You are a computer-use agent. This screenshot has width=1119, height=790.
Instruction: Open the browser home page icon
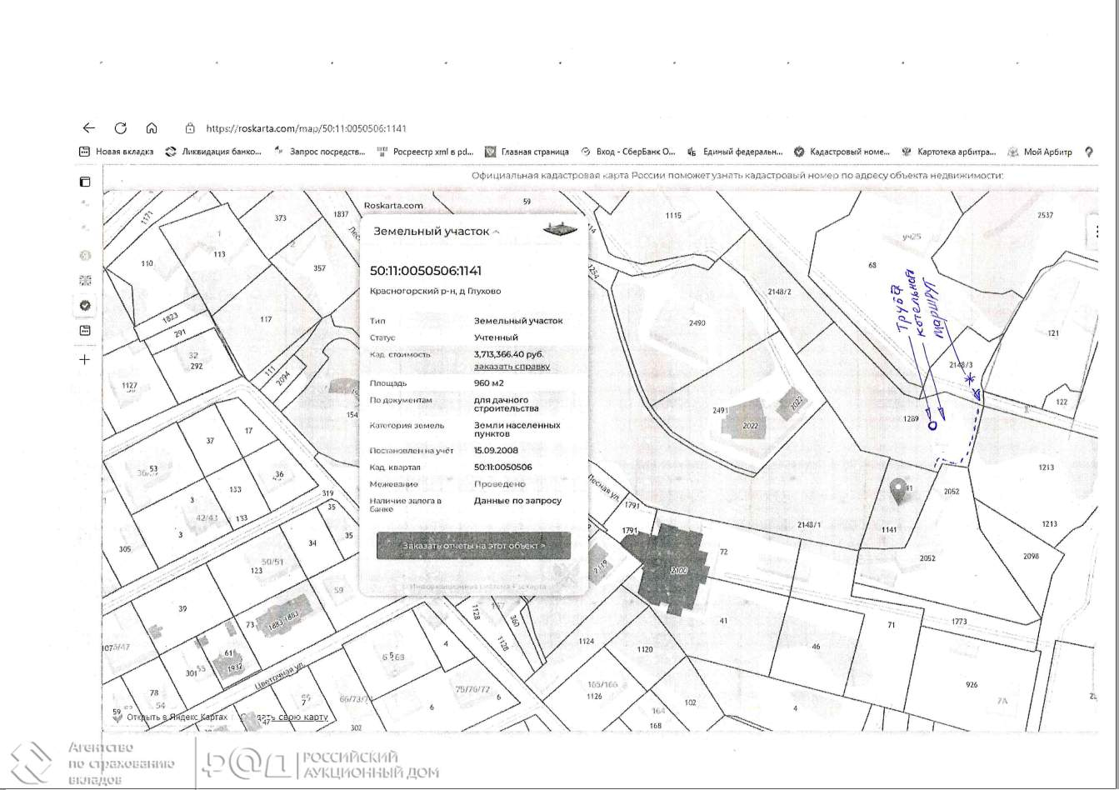[x=151, y=128]
